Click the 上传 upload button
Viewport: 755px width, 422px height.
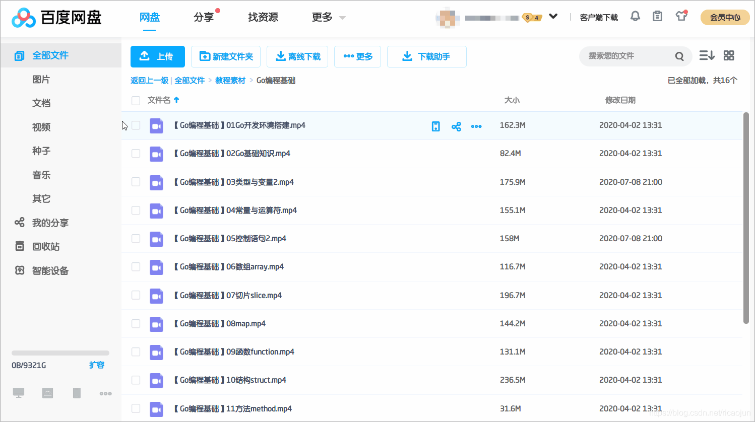click(158, 56)
